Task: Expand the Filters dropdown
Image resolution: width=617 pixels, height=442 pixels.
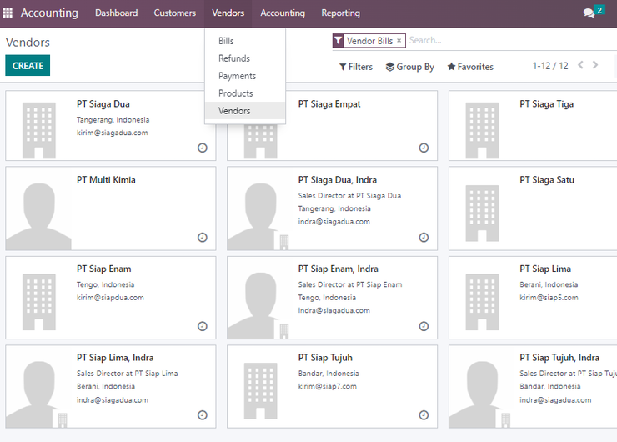Action: (x=356, y=67)
